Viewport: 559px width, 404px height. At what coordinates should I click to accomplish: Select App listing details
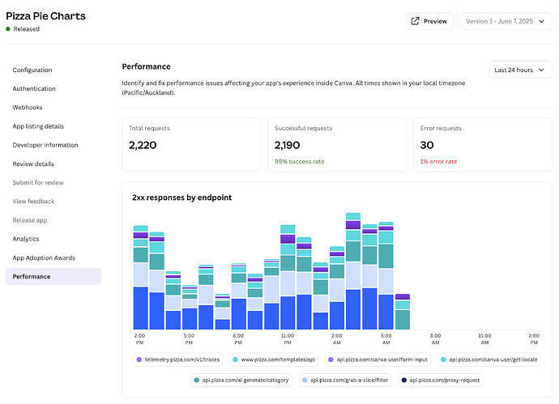pyautogui.click(x=38, y=126)
